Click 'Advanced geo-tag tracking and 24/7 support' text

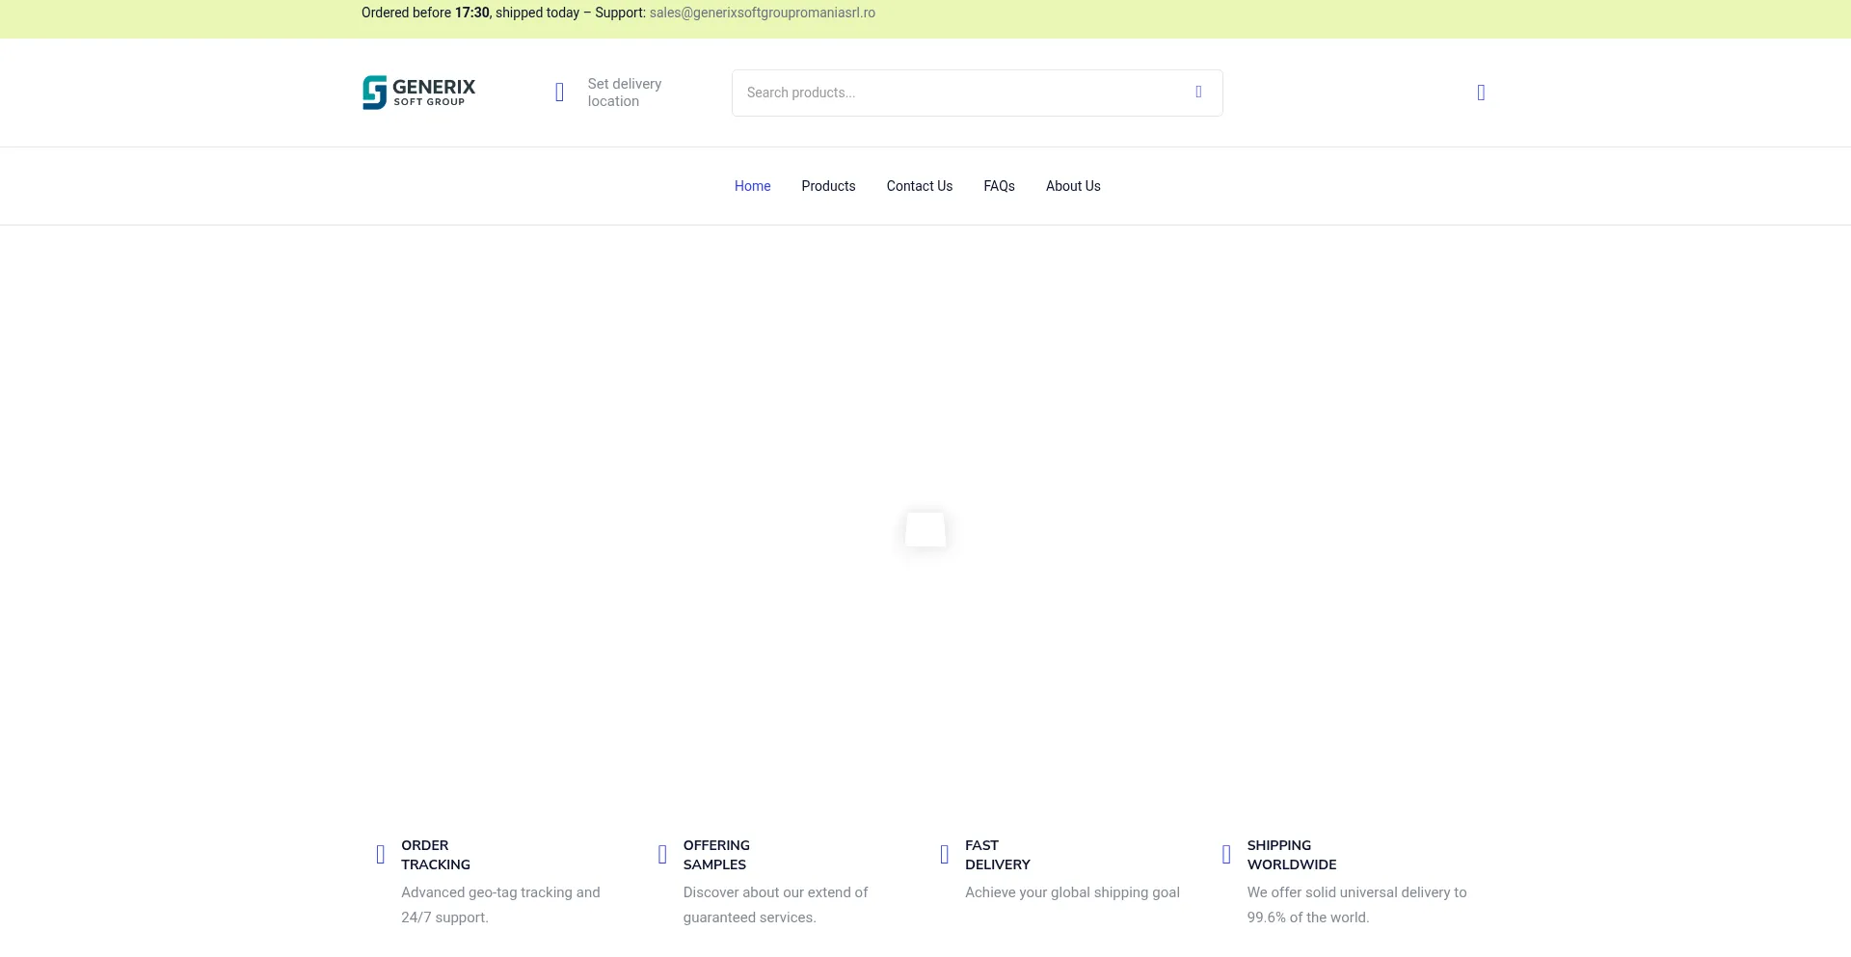tap(500, 905)
